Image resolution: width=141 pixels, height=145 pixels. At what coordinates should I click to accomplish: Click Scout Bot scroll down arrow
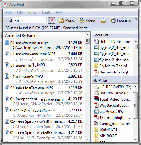[136, 73]
